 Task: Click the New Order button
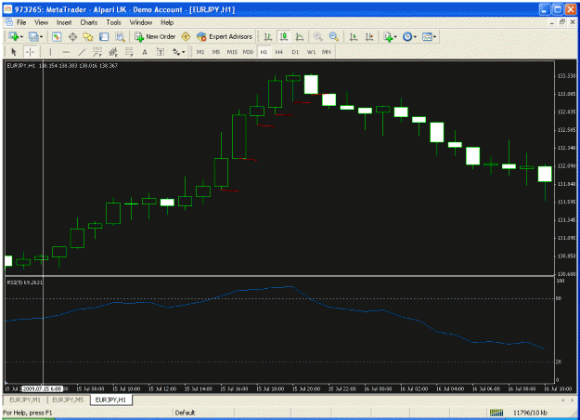pyautogui.click(x=155, y=36)
